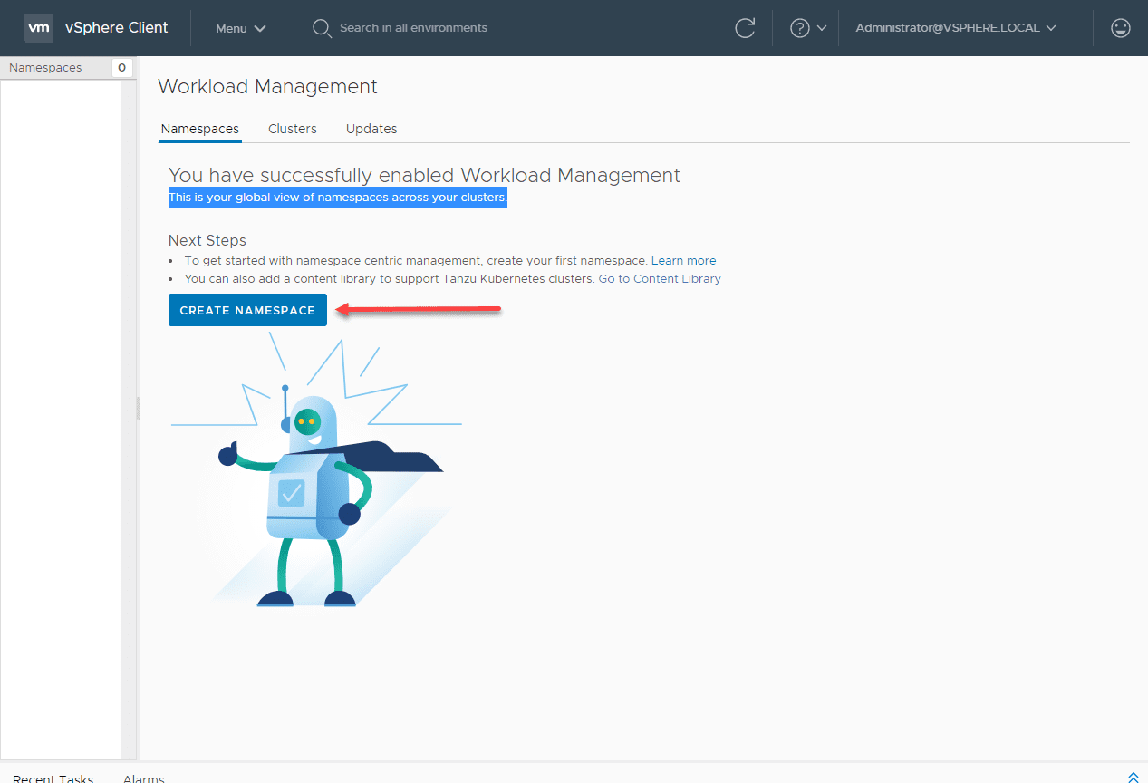Click the vSphere Client vm logo

click(x=38, y=27)
